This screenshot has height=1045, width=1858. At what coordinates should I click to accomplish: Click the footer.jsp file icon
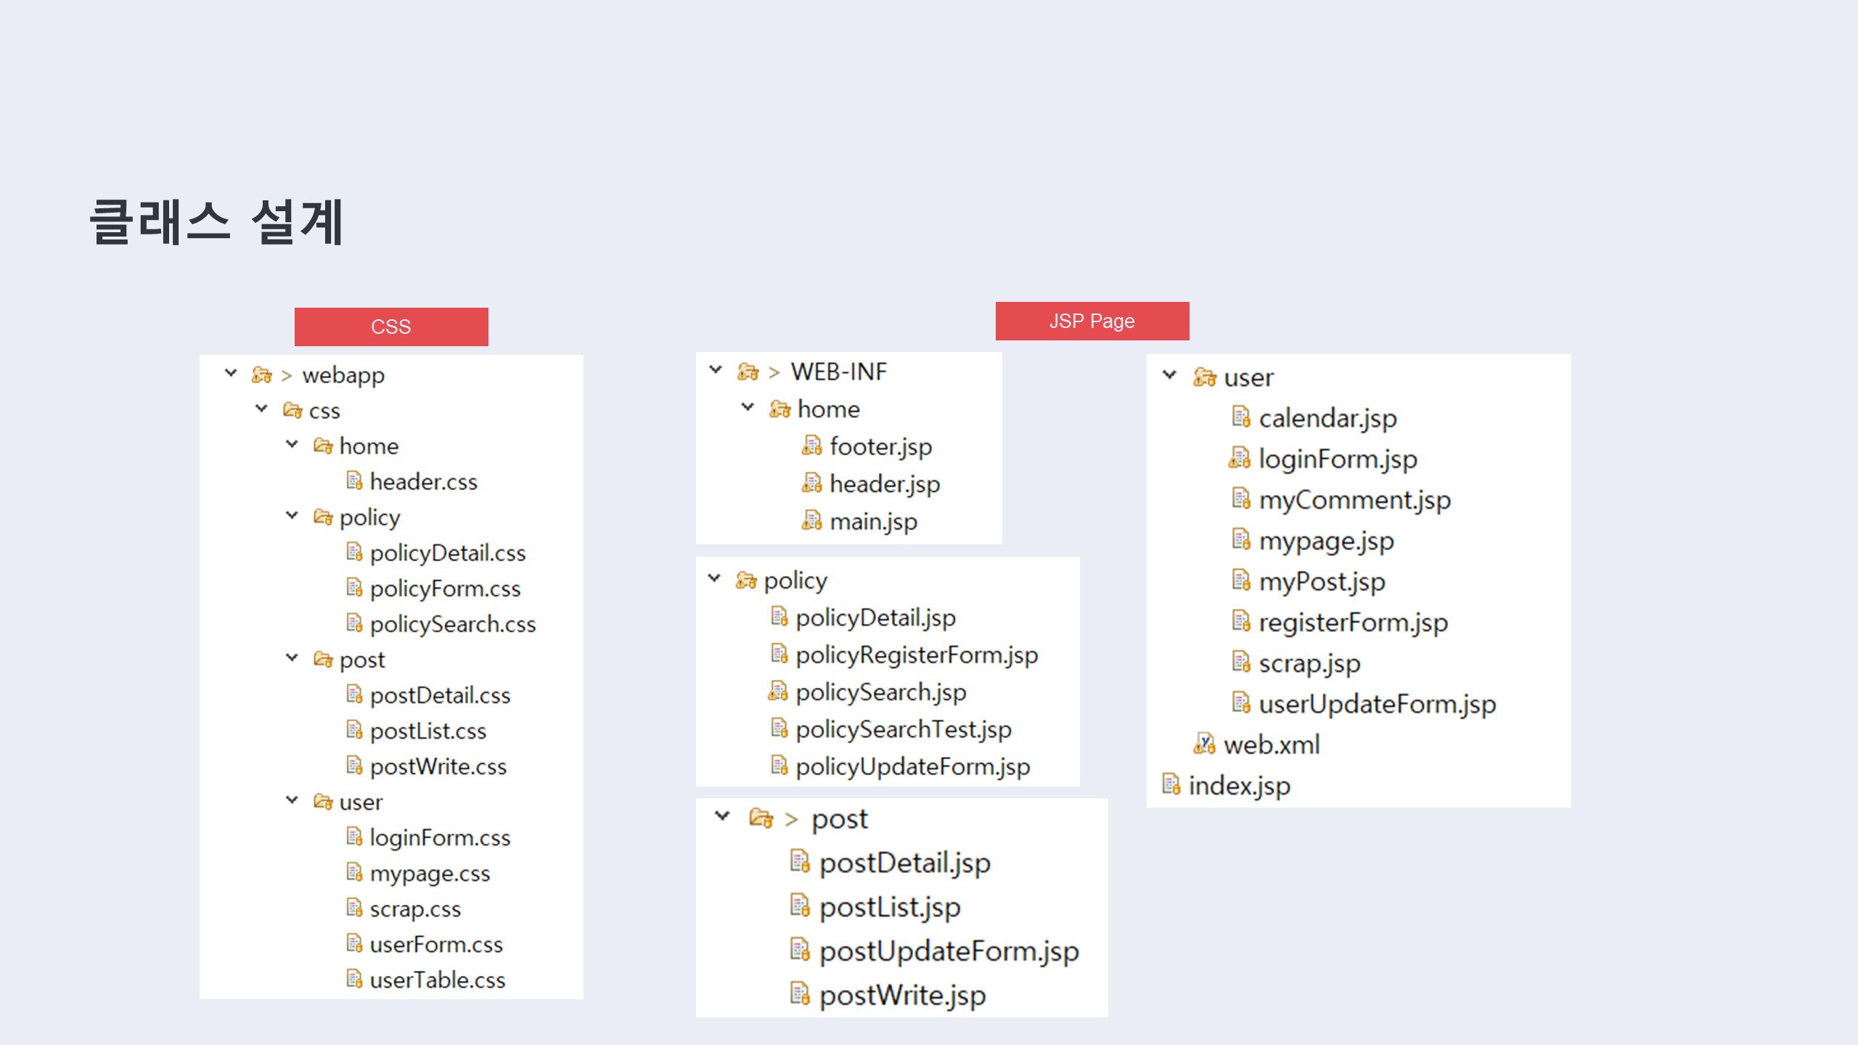[811, 446]
